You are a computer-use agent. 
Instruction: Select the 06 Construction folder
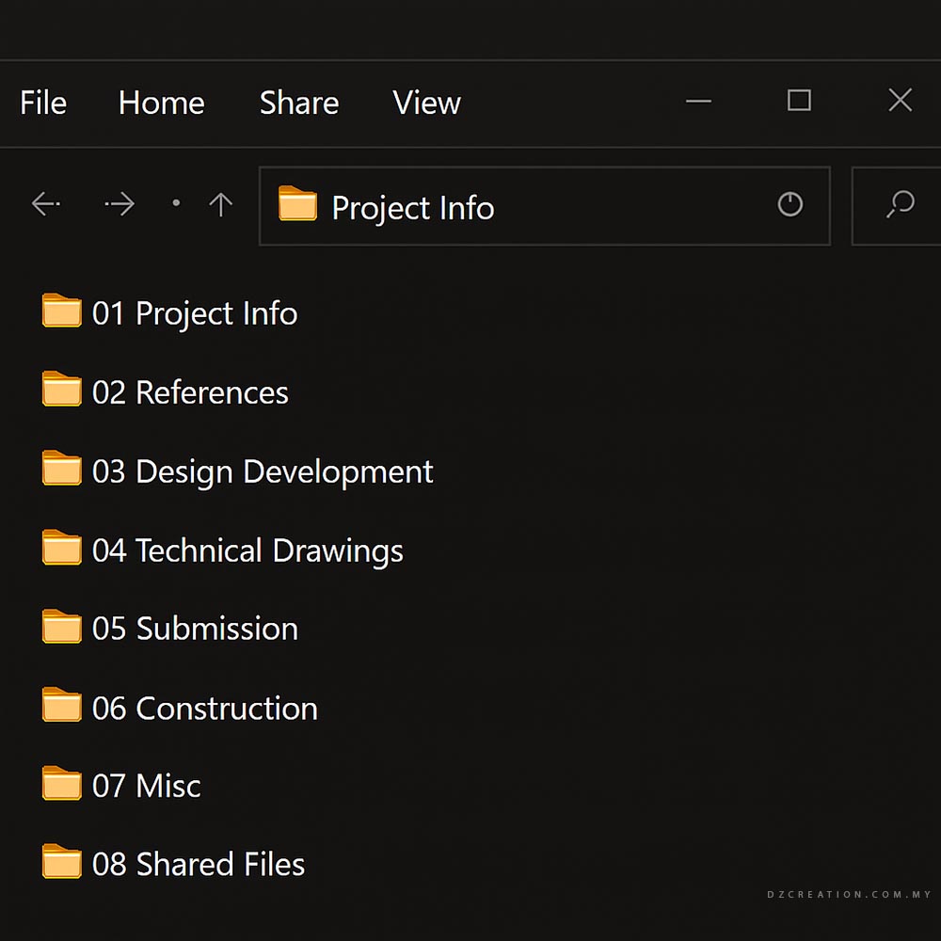click(204, 708)
